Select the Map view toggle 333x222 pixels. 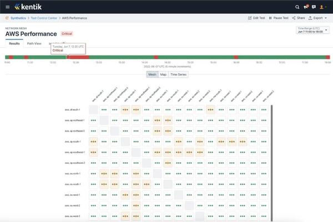(163, 74)
